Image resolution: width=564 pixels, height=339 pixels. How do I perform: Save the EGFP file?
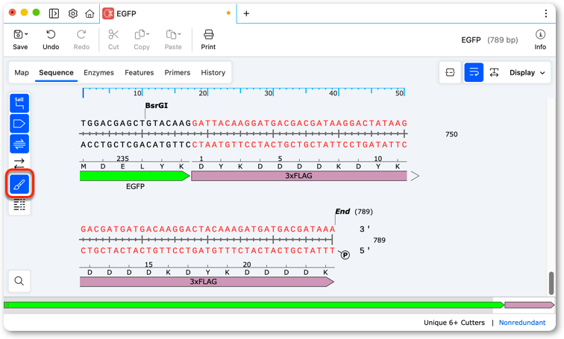pyautogui.click(x=20, y=39)
